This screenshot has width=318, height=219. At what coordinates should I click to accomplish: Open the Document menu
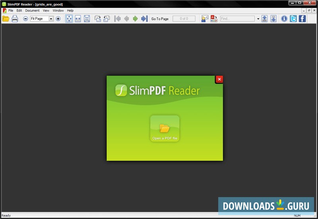[32, 11]
